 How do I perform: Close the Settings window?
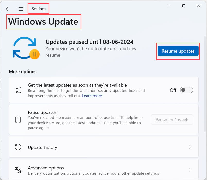tap(199, 6)
